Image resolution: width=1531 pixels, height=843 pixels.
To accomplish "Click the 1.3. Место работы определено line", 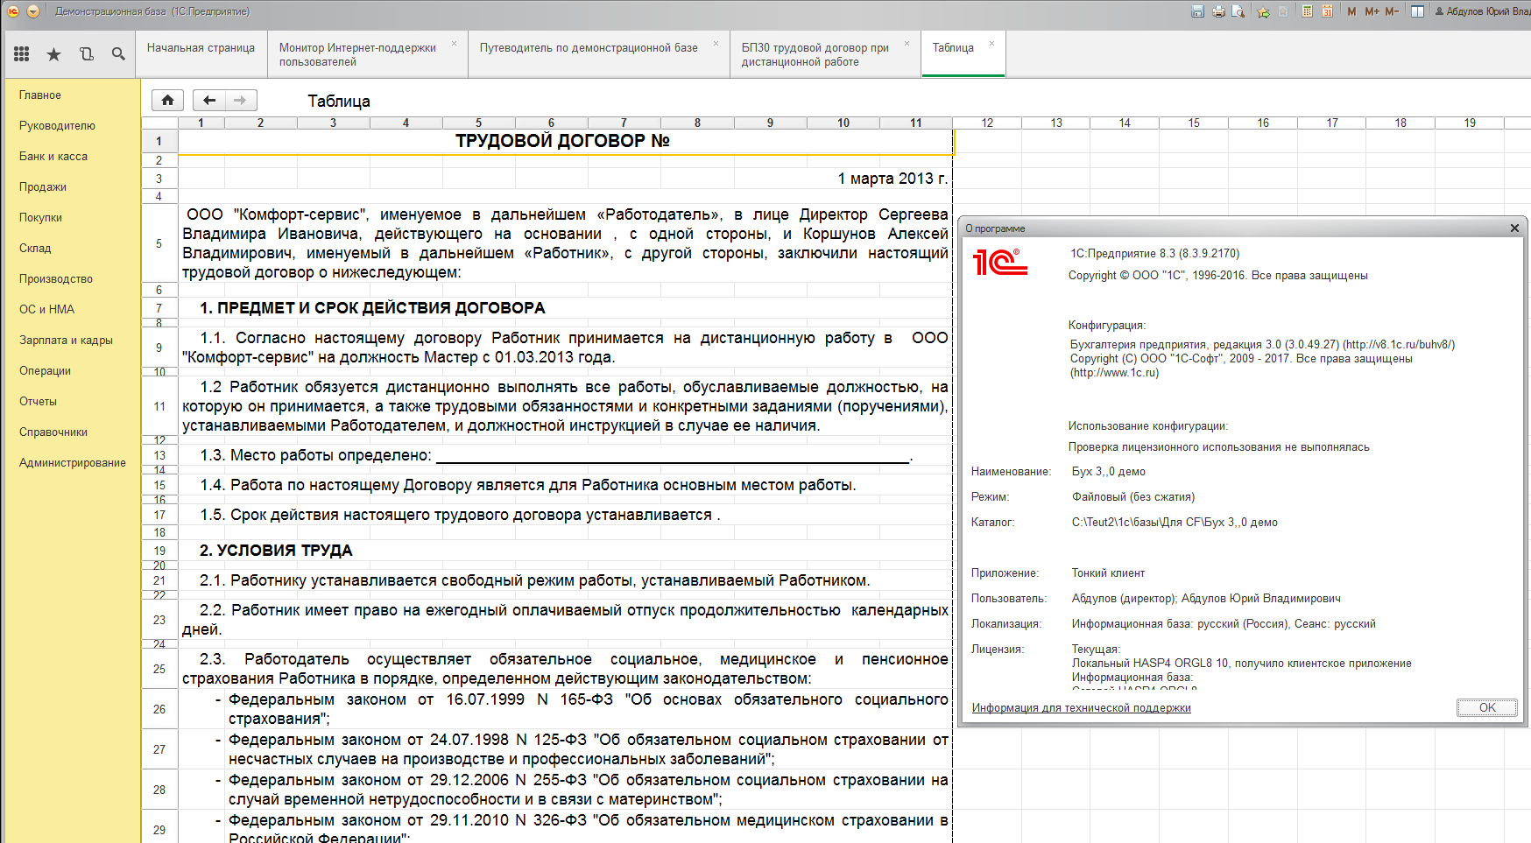I will click(x=556, y=455).
